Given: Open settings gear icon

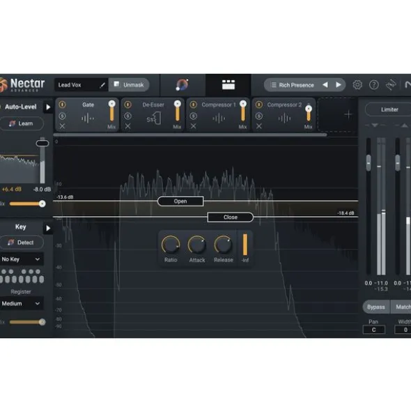Looking at the screenshot, I should (357, 84).
